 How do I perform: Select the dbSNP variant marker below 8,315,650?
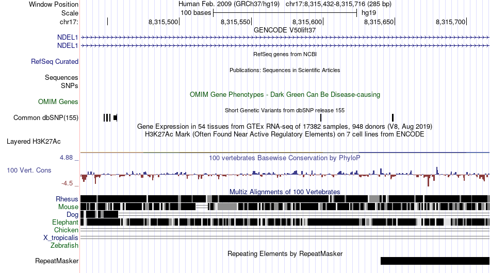pos(393,117)
